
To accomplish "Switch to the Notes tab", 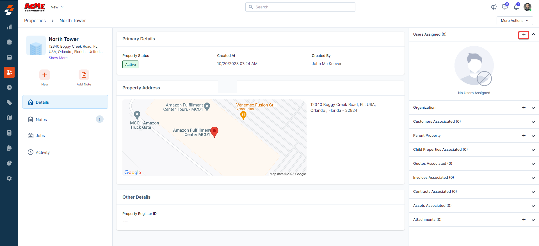I will 41,120.
